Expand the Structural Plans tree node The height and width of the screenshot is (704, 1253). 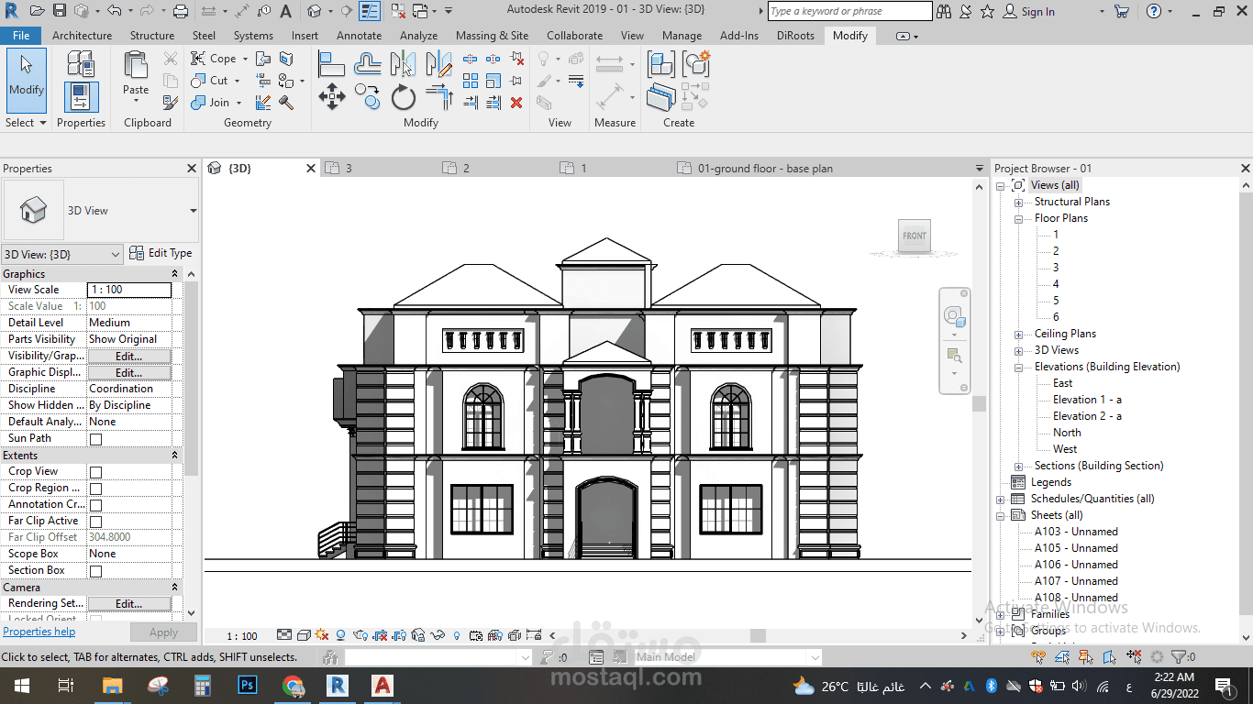tap(1018, 203)
